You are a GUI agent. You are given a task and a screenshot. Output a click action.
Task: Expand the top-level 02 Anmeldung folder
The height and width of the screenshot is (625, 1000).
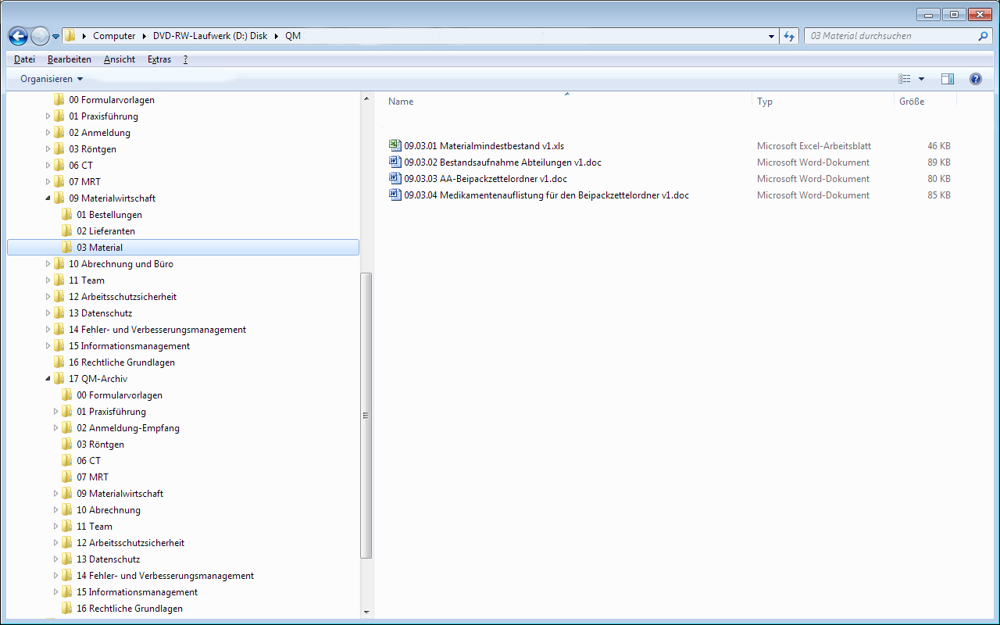(48, 133)
